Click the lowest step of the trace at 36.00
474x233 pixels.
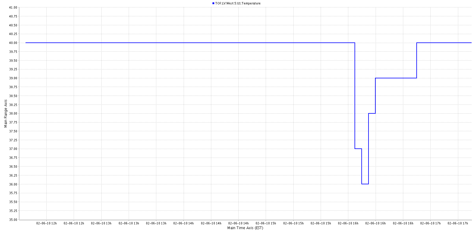coord(365,184)
